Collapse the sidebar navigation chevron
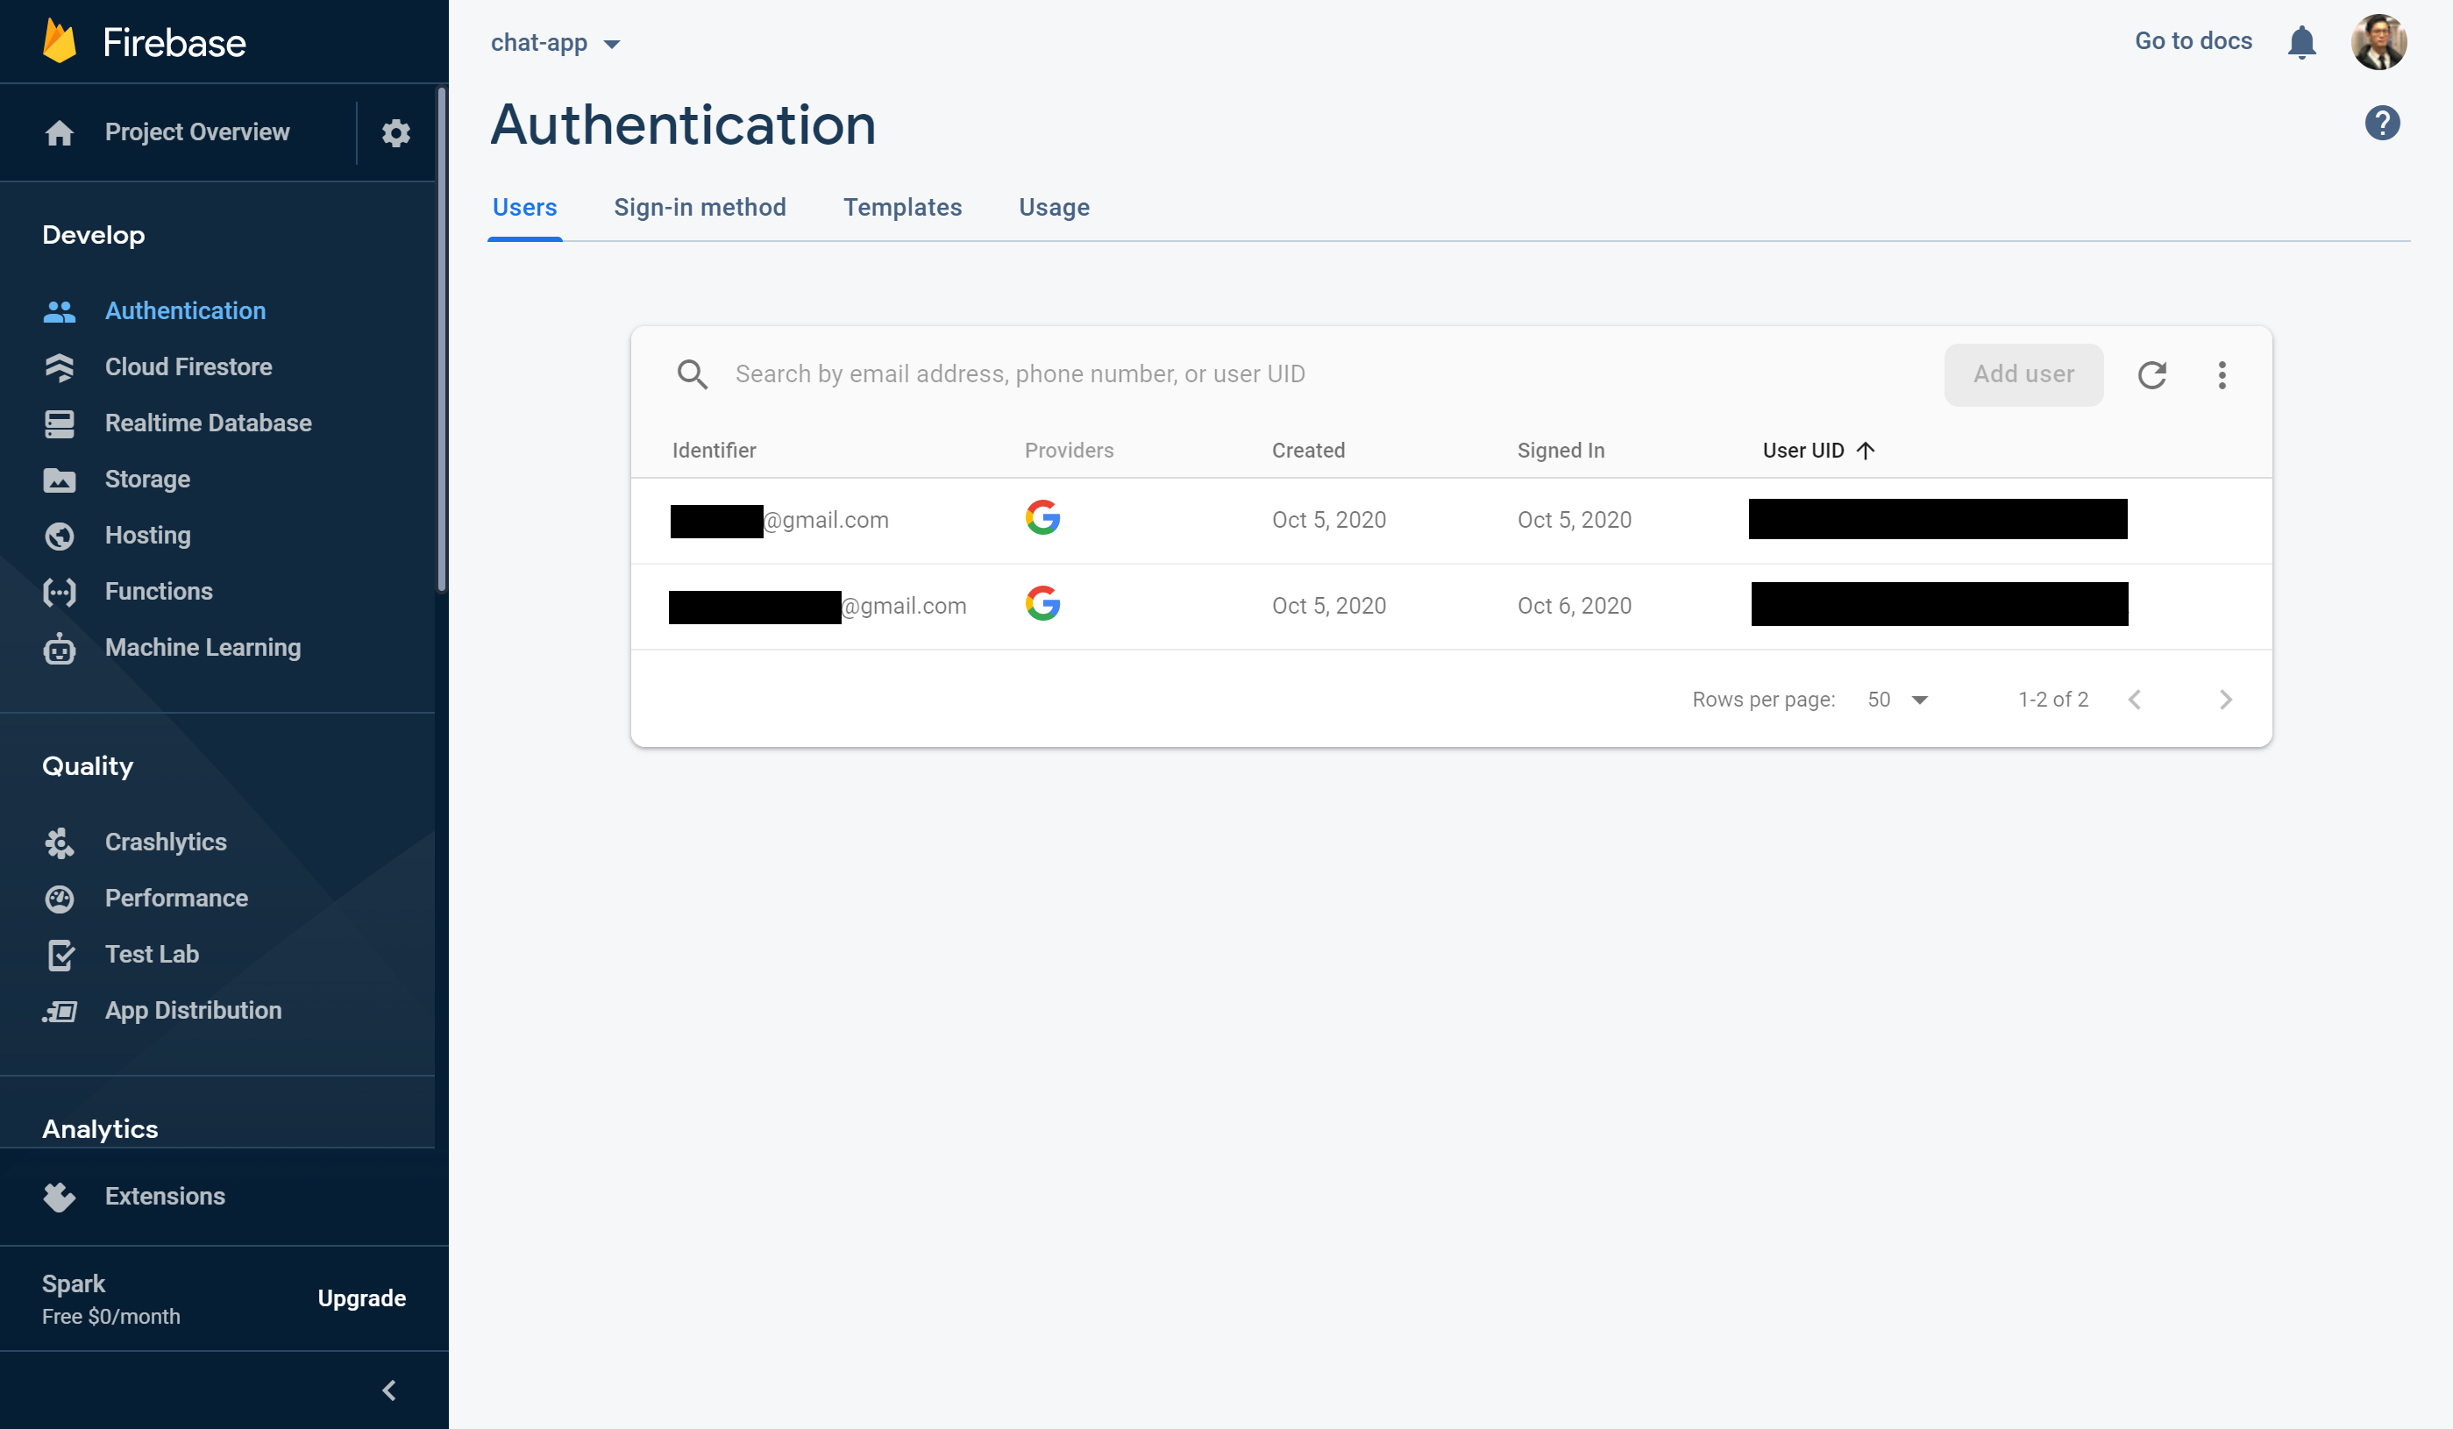2453x1429 pixels. [x=389, y=1389]
